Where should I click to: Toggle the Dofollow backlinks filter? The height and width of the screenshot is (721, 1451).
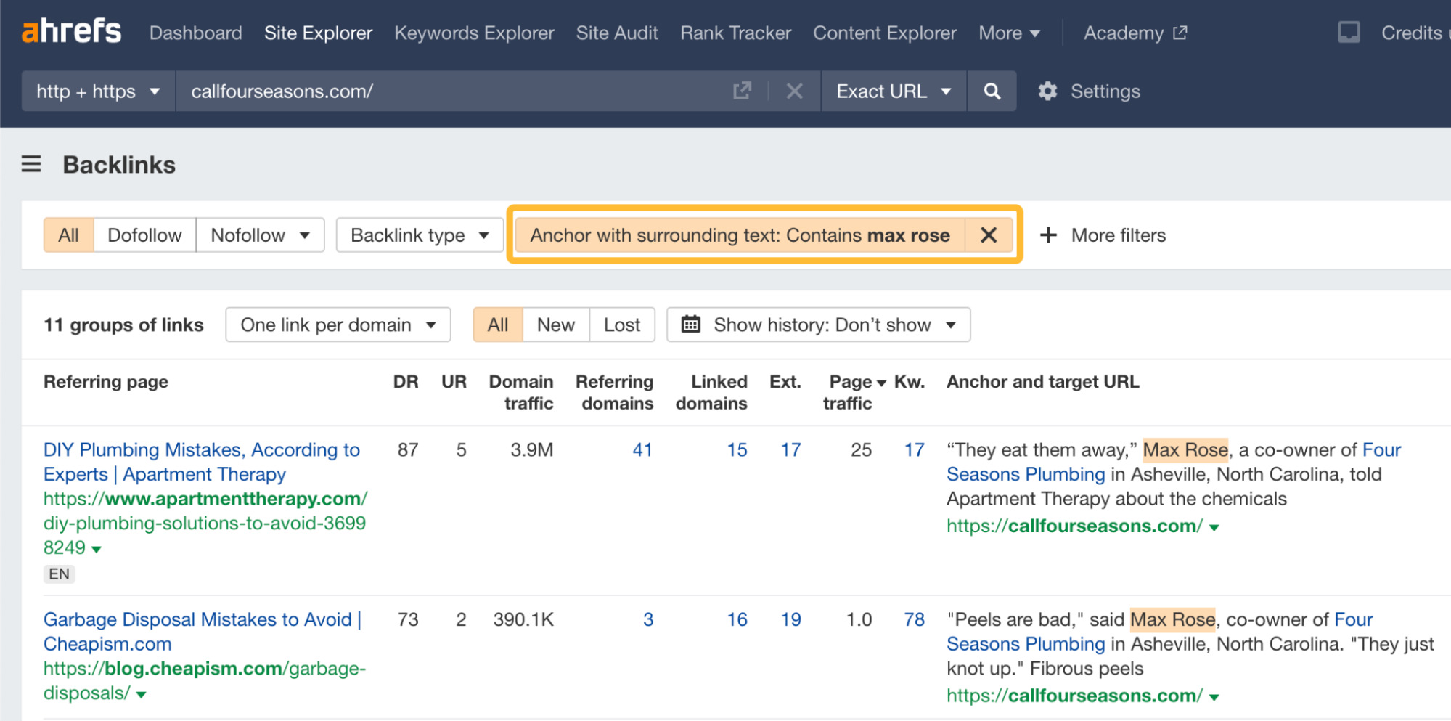pyautogui.click(x=144, y=235)
